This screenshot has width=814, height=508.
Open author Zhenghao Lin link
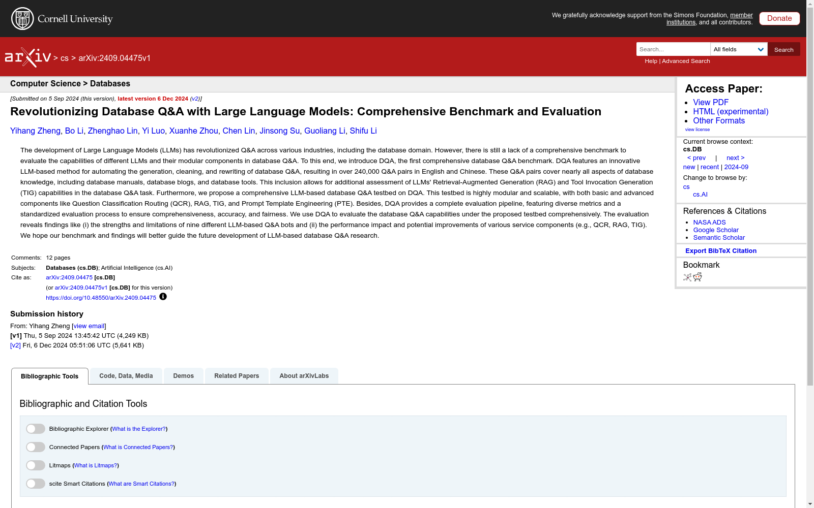pyautogui.click(x=112, y=131)
